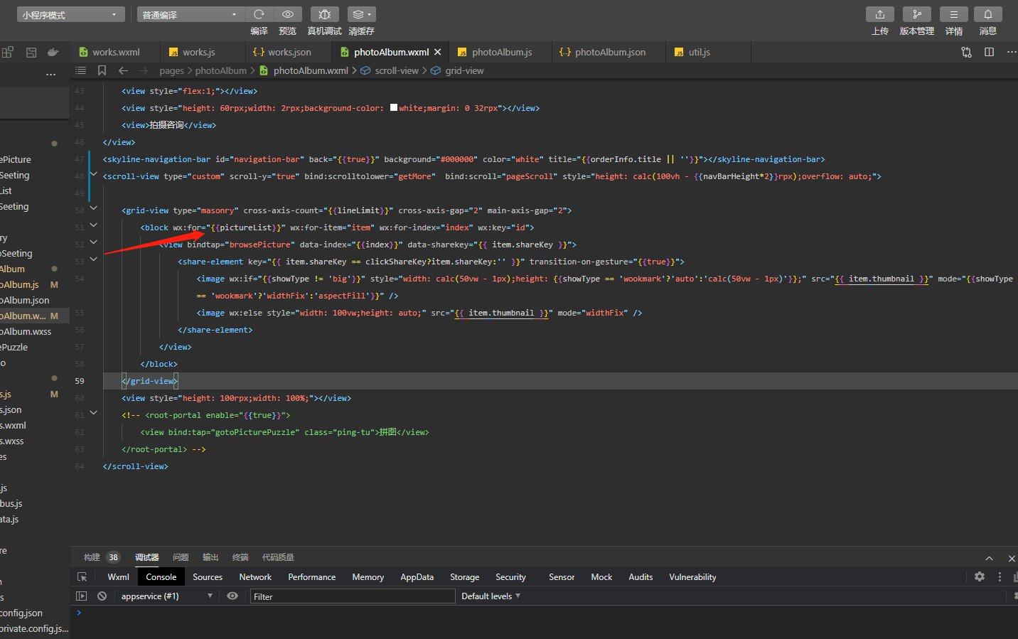Click the 清缓存 clear cache icon

point(362,14)
